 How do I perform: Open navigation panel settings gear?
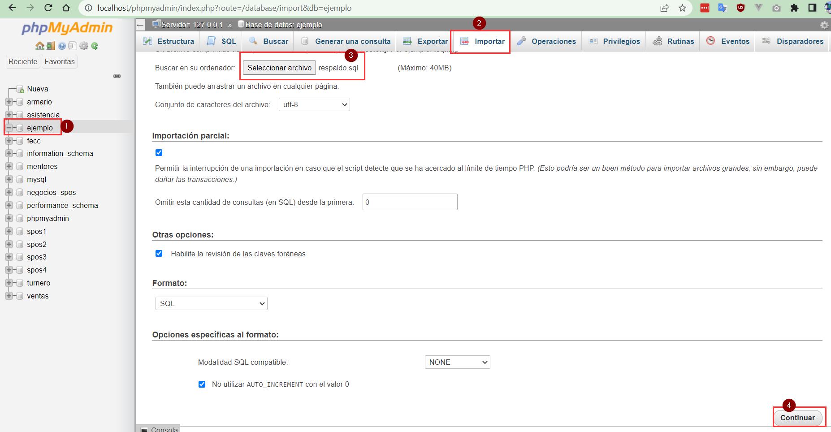pos(84,46)
